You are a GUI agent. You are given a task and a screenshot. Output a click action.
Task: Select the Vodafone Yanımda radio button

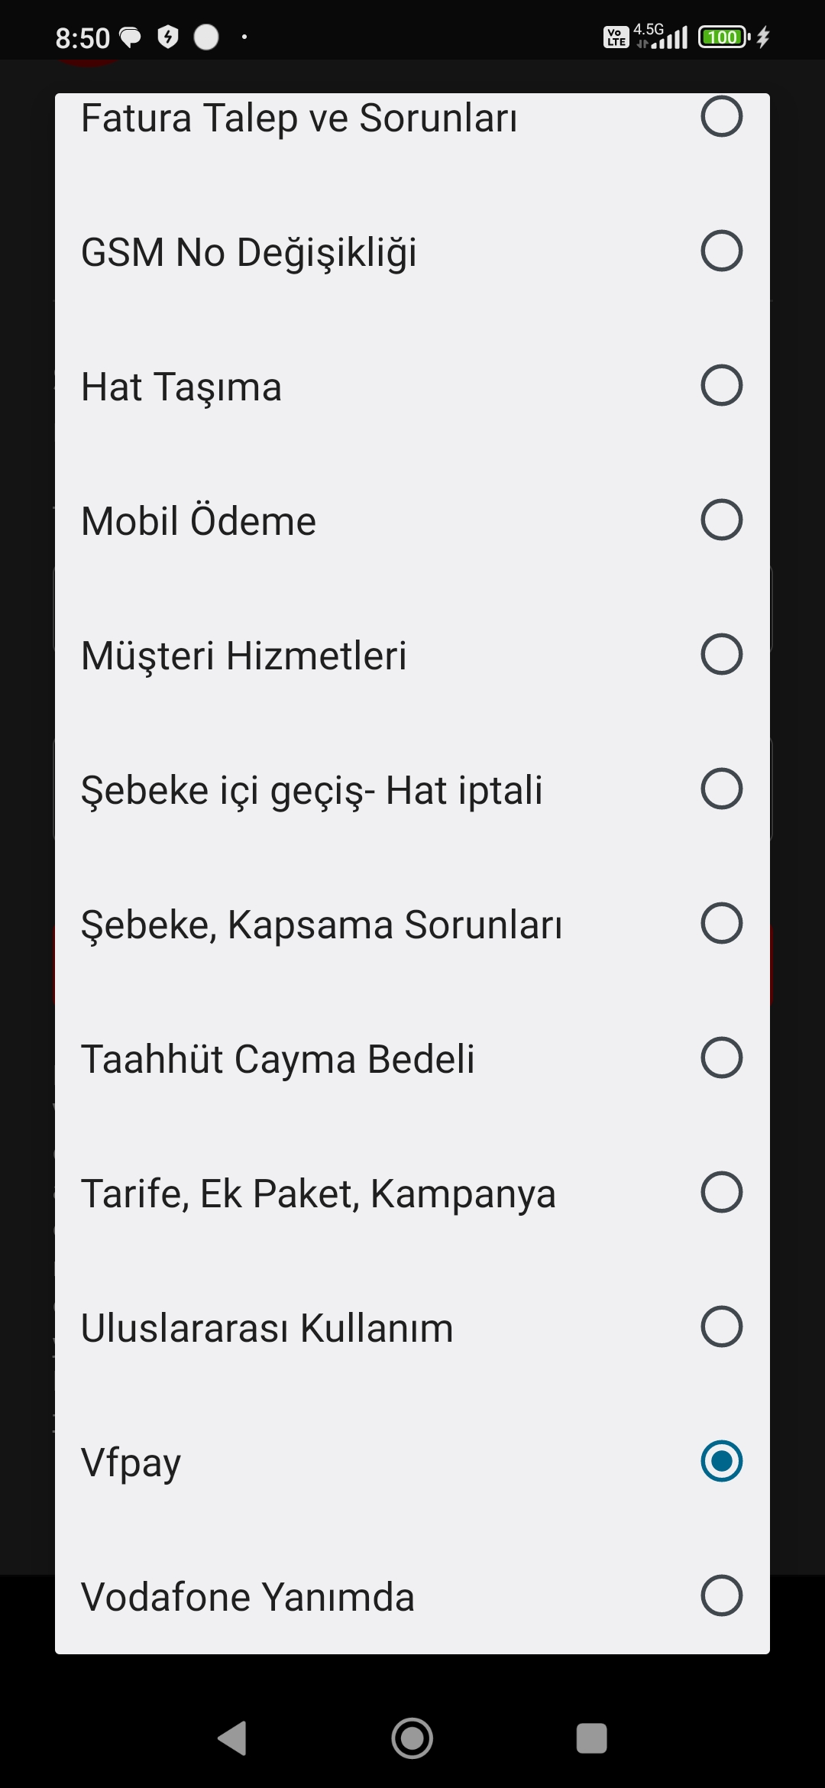[x=721, y=1595]
